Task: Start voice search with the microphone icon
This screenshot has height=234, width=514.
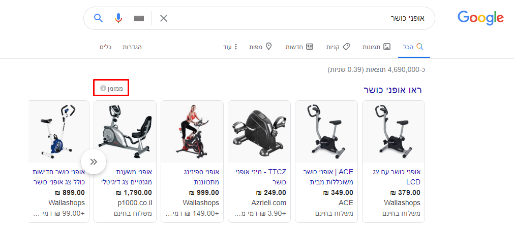Action: 118,18
